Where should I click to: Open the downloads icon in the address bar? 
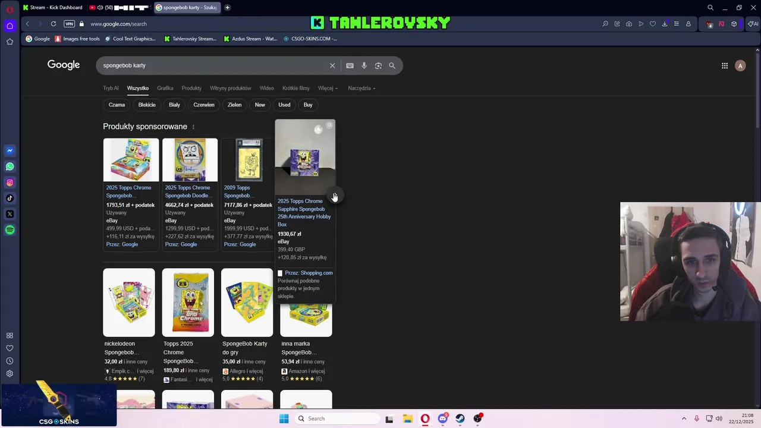(665, 24)
